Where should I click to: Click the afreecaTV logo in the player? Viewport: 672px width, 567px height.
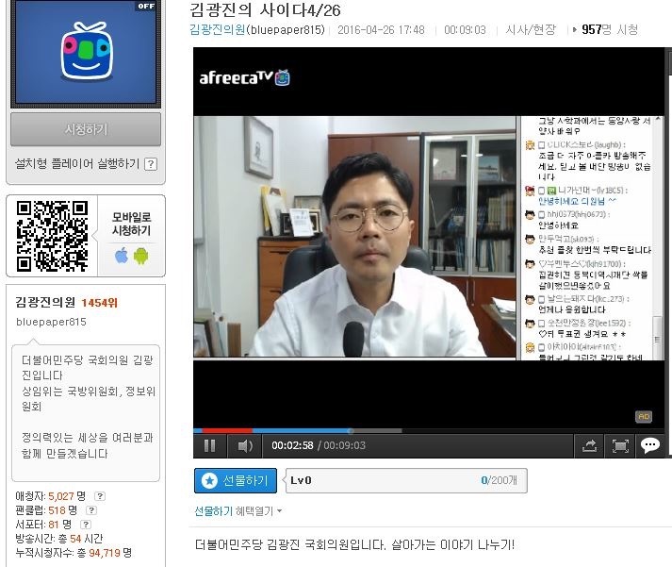(244, 77)
